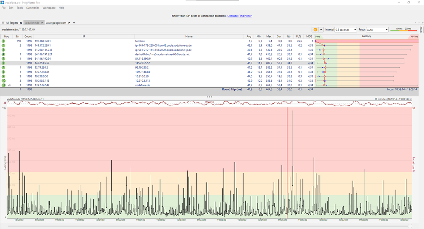Open the Summaries menu
Viewport: 424px width, 229px height.
tap(33, 8)
